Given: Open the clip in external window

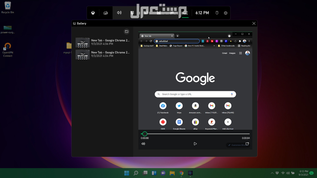Looking at the screenshot, I should click(247, 144).
